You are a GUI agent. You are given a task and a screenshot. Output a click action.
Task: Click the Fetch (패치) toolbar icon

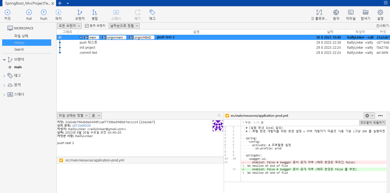[x=58, y=12]
